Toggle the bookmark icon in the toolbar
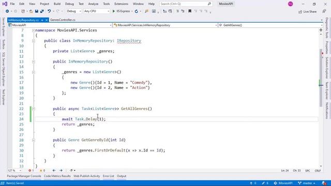This screenshot has height=186, width=331. click(190, 11)
